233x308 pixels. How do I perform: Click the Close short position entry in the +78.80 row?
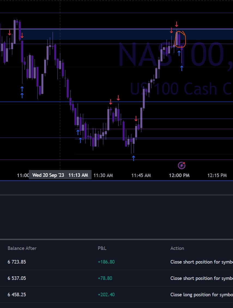202,278
